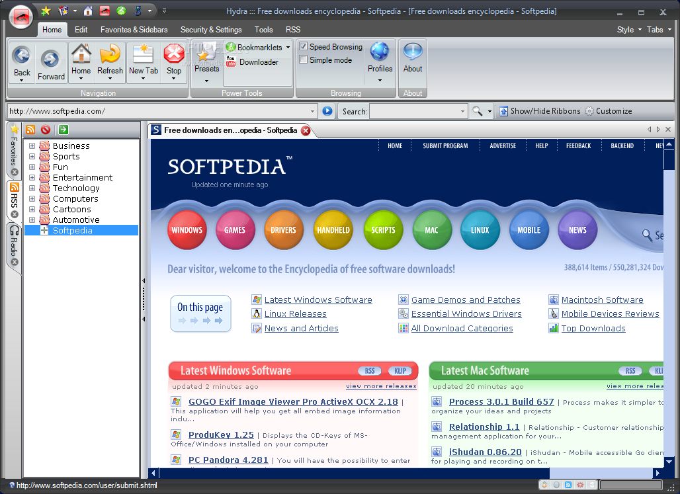Click the orange RSS feed sidebar icon

(30, 129)
